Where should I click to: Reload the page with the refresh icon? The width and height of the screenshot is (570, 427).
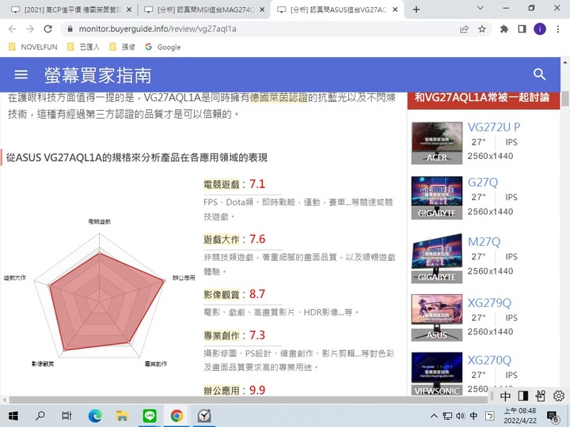coord(48,29)
